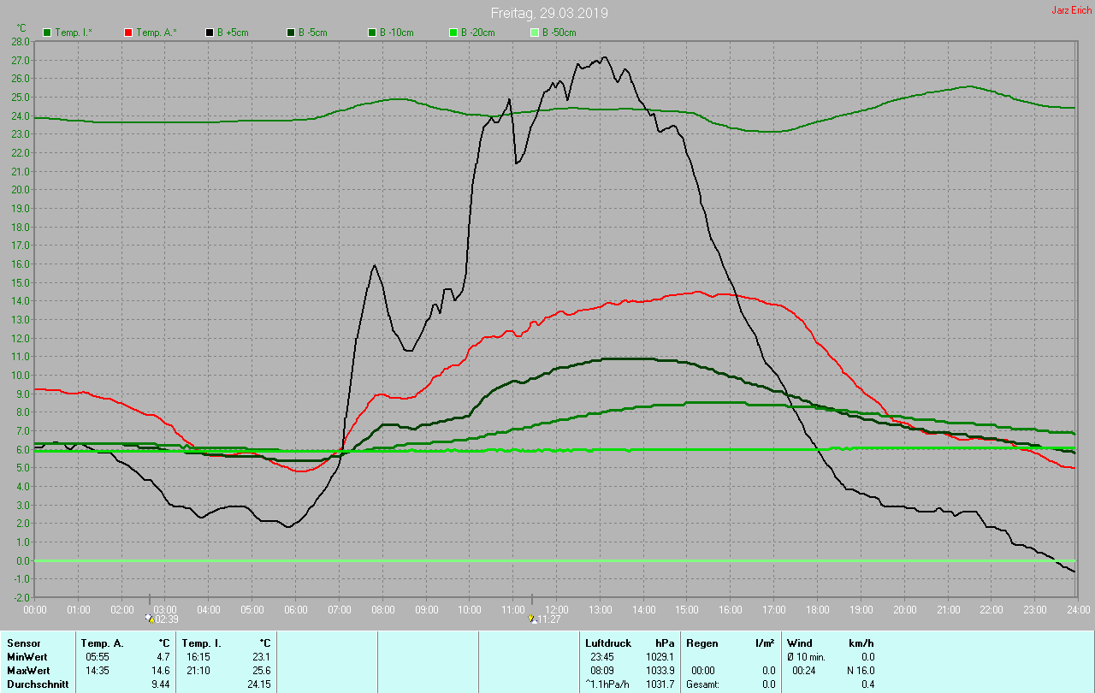
Task: Click the red Temp. A.* legend square
Action: [x=127, y=33]
